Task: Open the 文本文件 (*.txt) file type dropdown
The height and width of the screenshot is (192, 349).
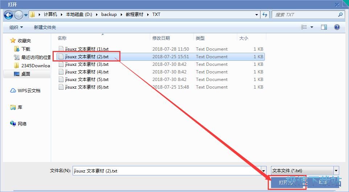Action: [x=305, y=170]
